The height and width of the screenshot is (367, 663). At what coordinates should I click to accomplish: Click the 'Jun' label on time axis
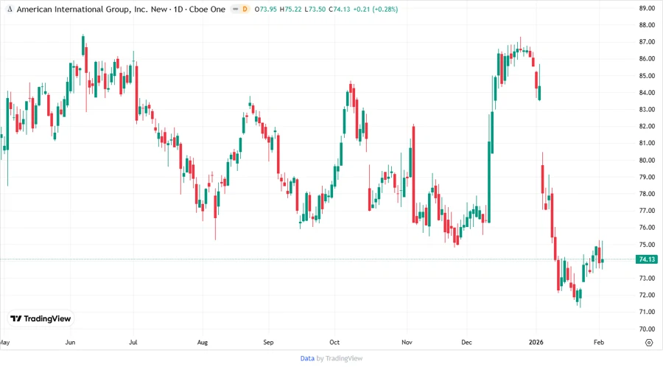click(70, 343)
